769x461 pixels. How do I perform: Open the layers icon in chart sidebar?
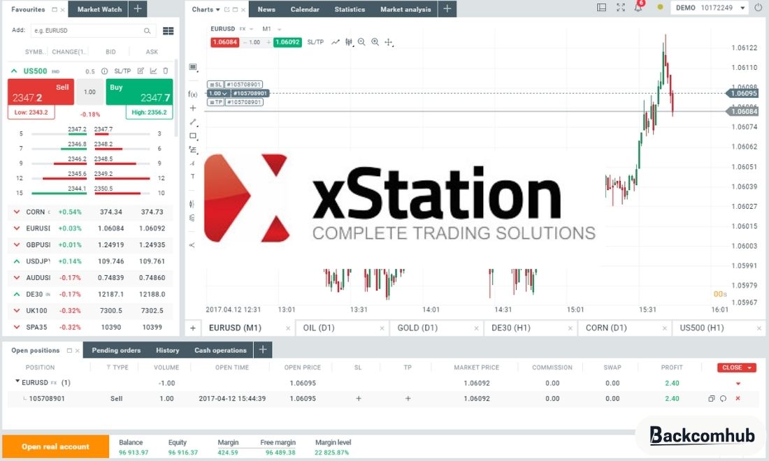pos(192,218)
